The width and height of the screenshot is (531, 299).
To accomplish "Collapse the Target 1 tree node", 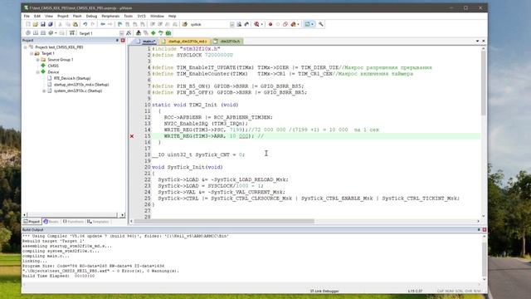I will point(32,53).
